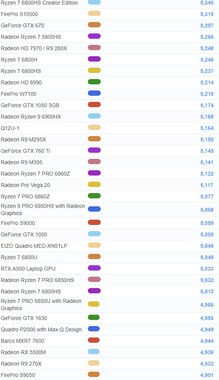219x380 pixels.
Task: Click the GeForce GTX 1630 name
Action: click(24, 318)
